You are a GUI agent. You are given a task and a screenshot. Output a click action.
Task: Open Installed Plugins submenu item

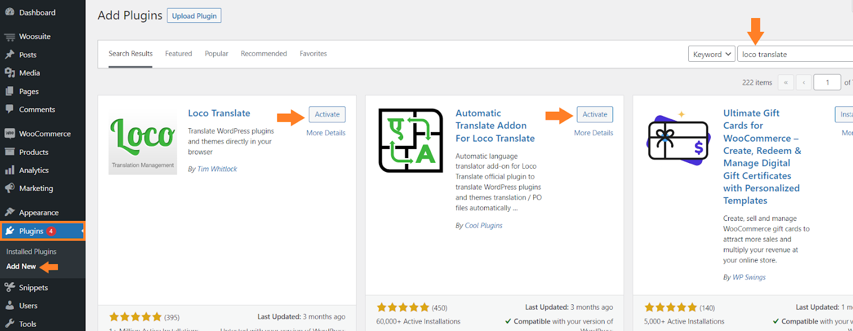point(31,252)
